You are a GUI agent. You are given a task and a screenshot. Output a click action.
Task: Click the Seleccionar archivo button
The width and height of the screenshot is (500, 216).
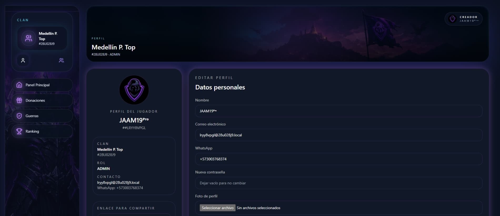(x=217, y=208)
